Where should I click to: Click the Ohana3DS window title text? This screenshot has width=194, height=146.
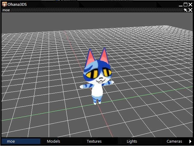(17, 5)
